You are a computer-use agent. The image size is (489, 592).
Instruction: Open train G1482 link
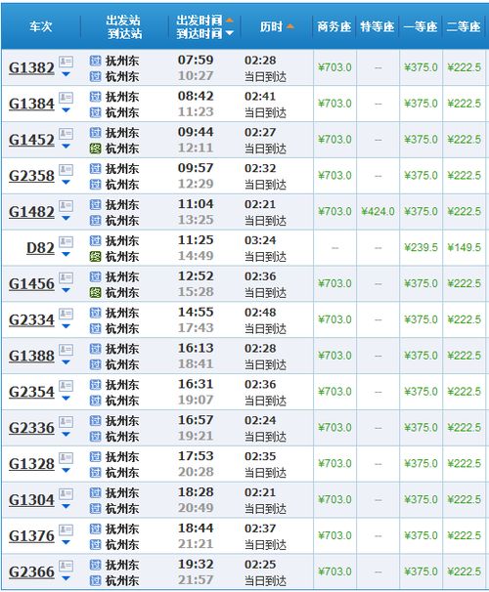(31, 212)
